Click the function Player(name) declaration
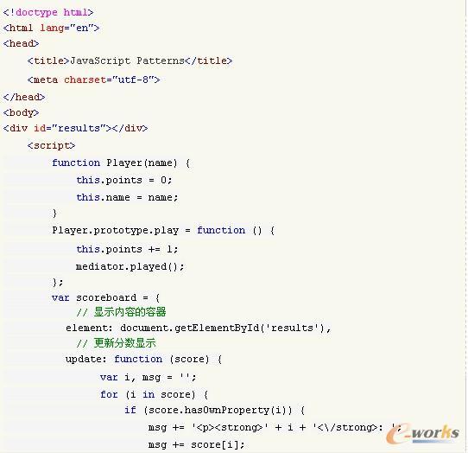 tap(121, 163)
